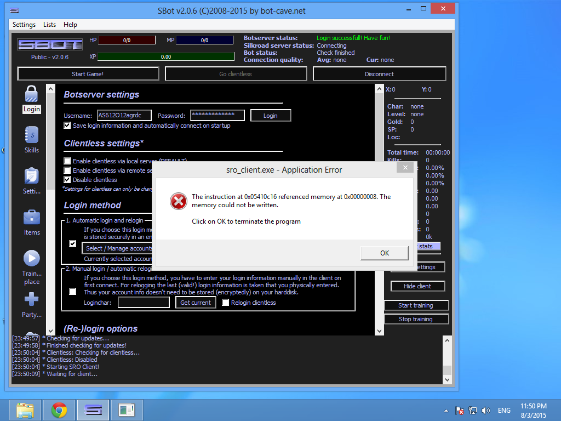Click the Start training button
The width and height of the screenshot is (561, 421).
(x=416, y=305)
